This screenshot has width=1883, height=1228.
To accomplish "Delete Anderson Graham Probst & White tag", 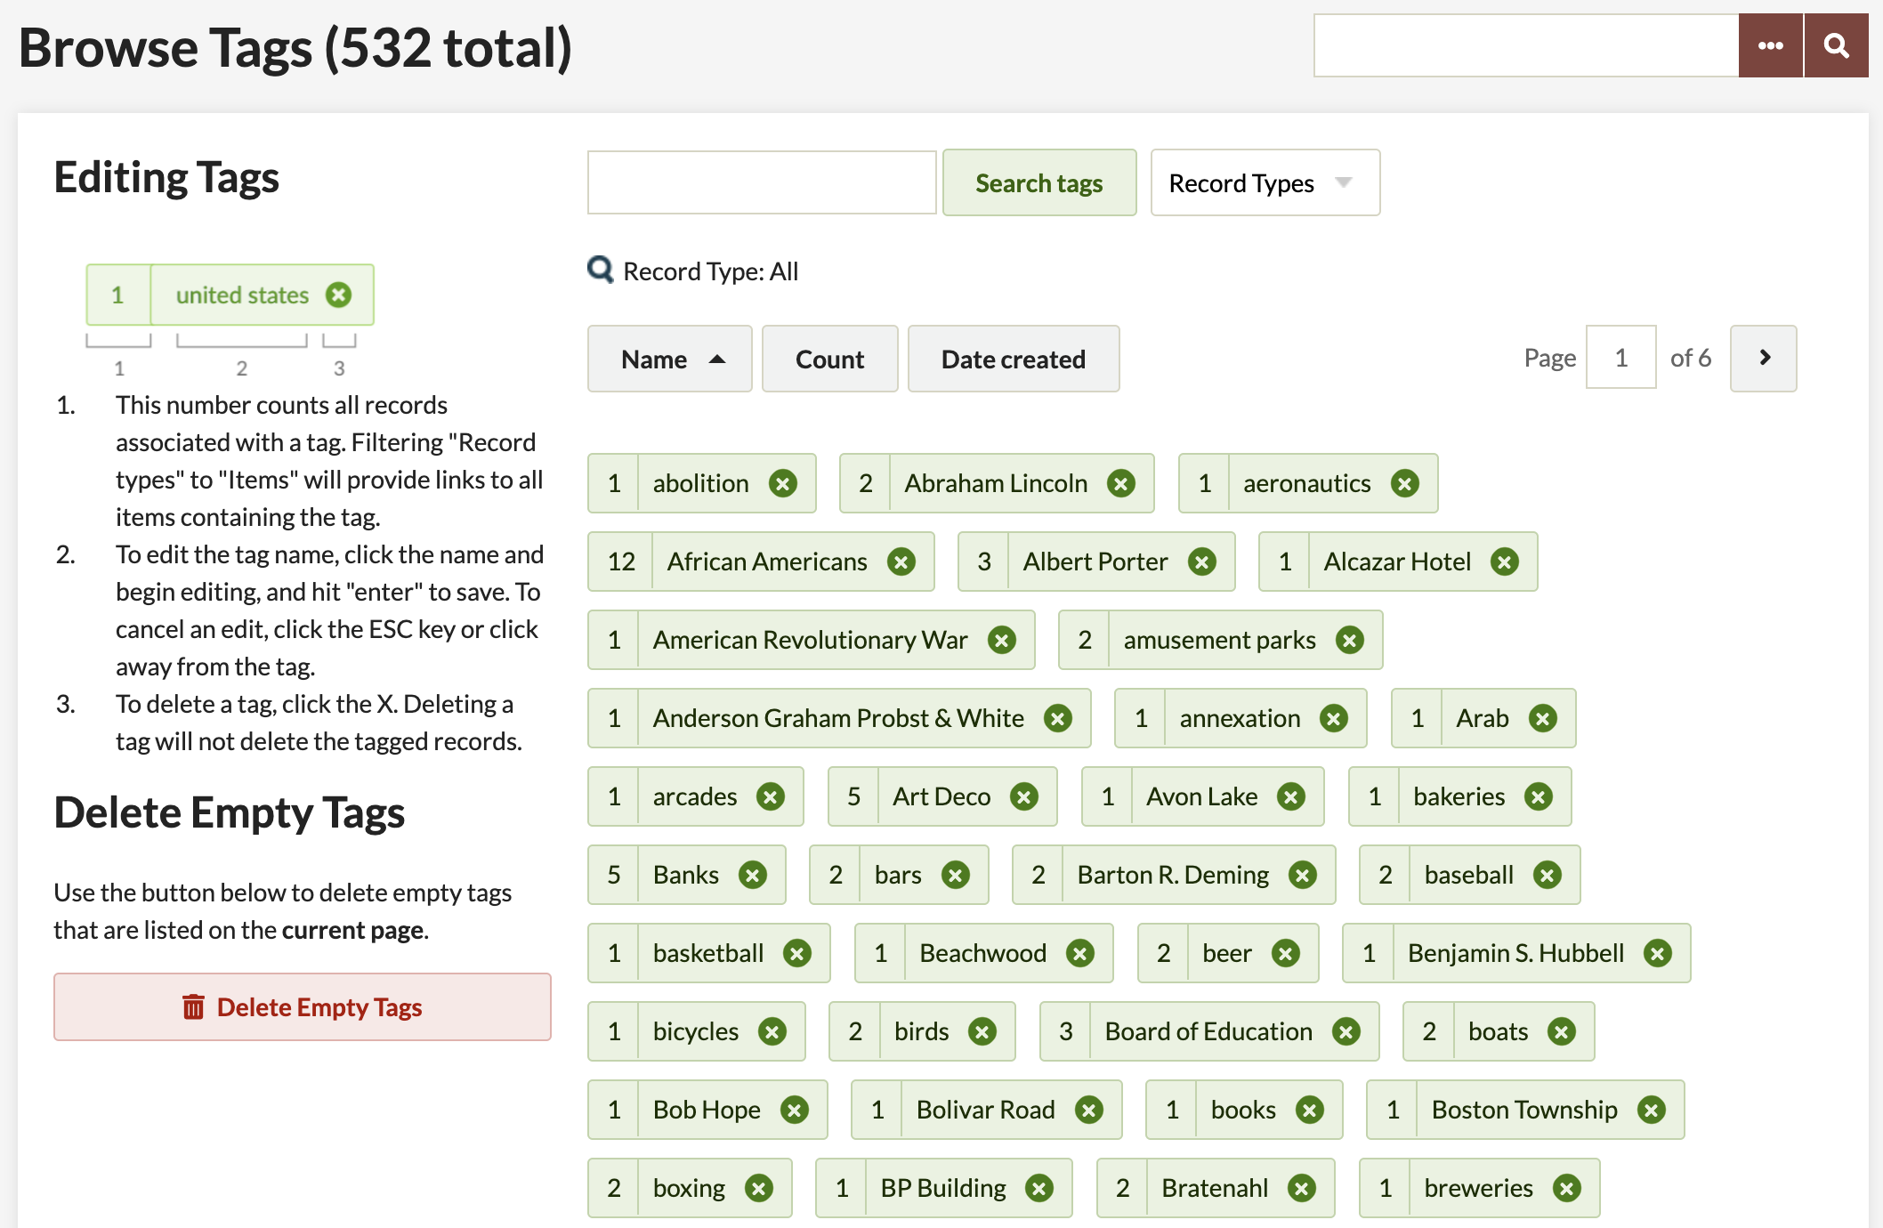I will (1058, 718).
